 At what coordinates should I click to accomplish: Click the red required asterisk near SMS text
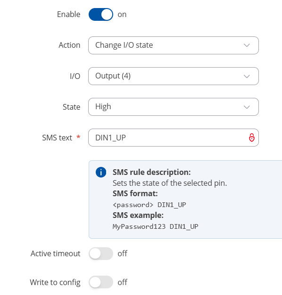tap(78, 137)
